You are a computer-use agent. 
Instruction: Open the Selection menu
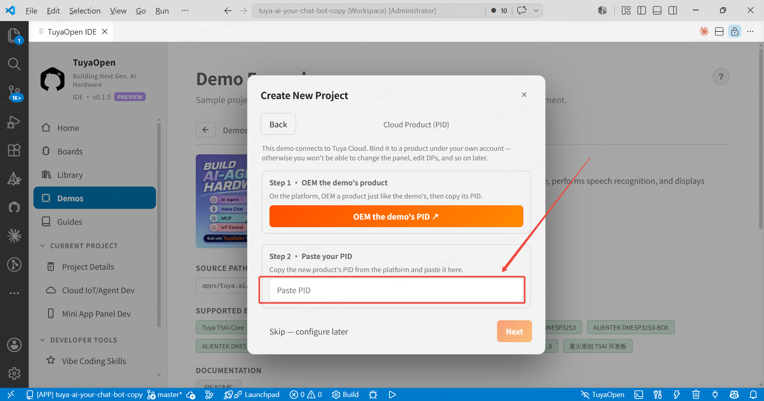point(85,11)
